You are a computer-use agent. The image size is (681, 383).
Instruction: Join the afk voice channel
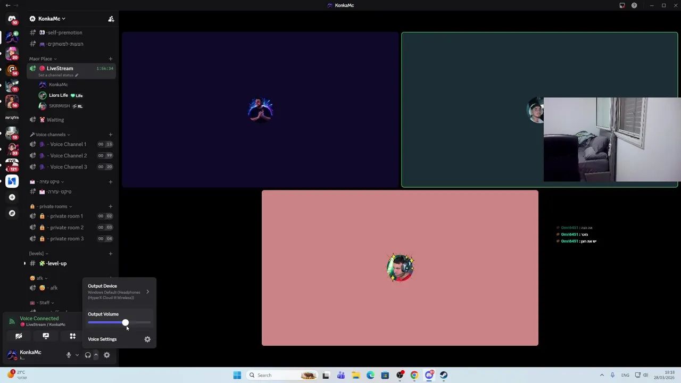tap(53, 288)
